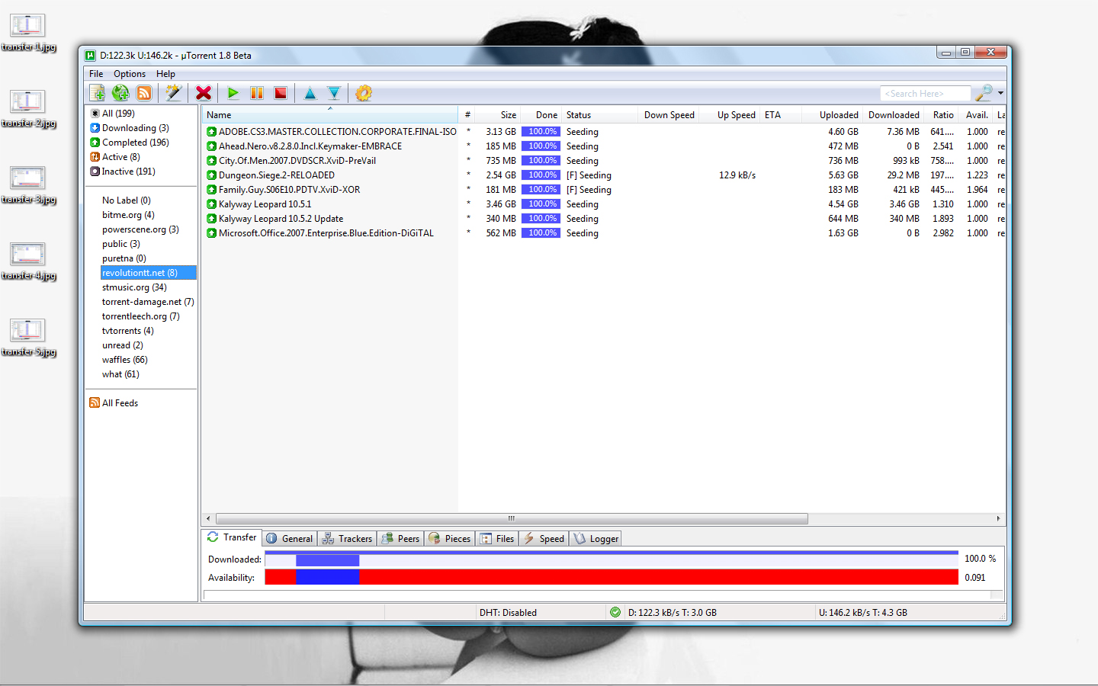Select the All (199) category
This screenshot has height=686, width=1098.
(x=112, y=114)
